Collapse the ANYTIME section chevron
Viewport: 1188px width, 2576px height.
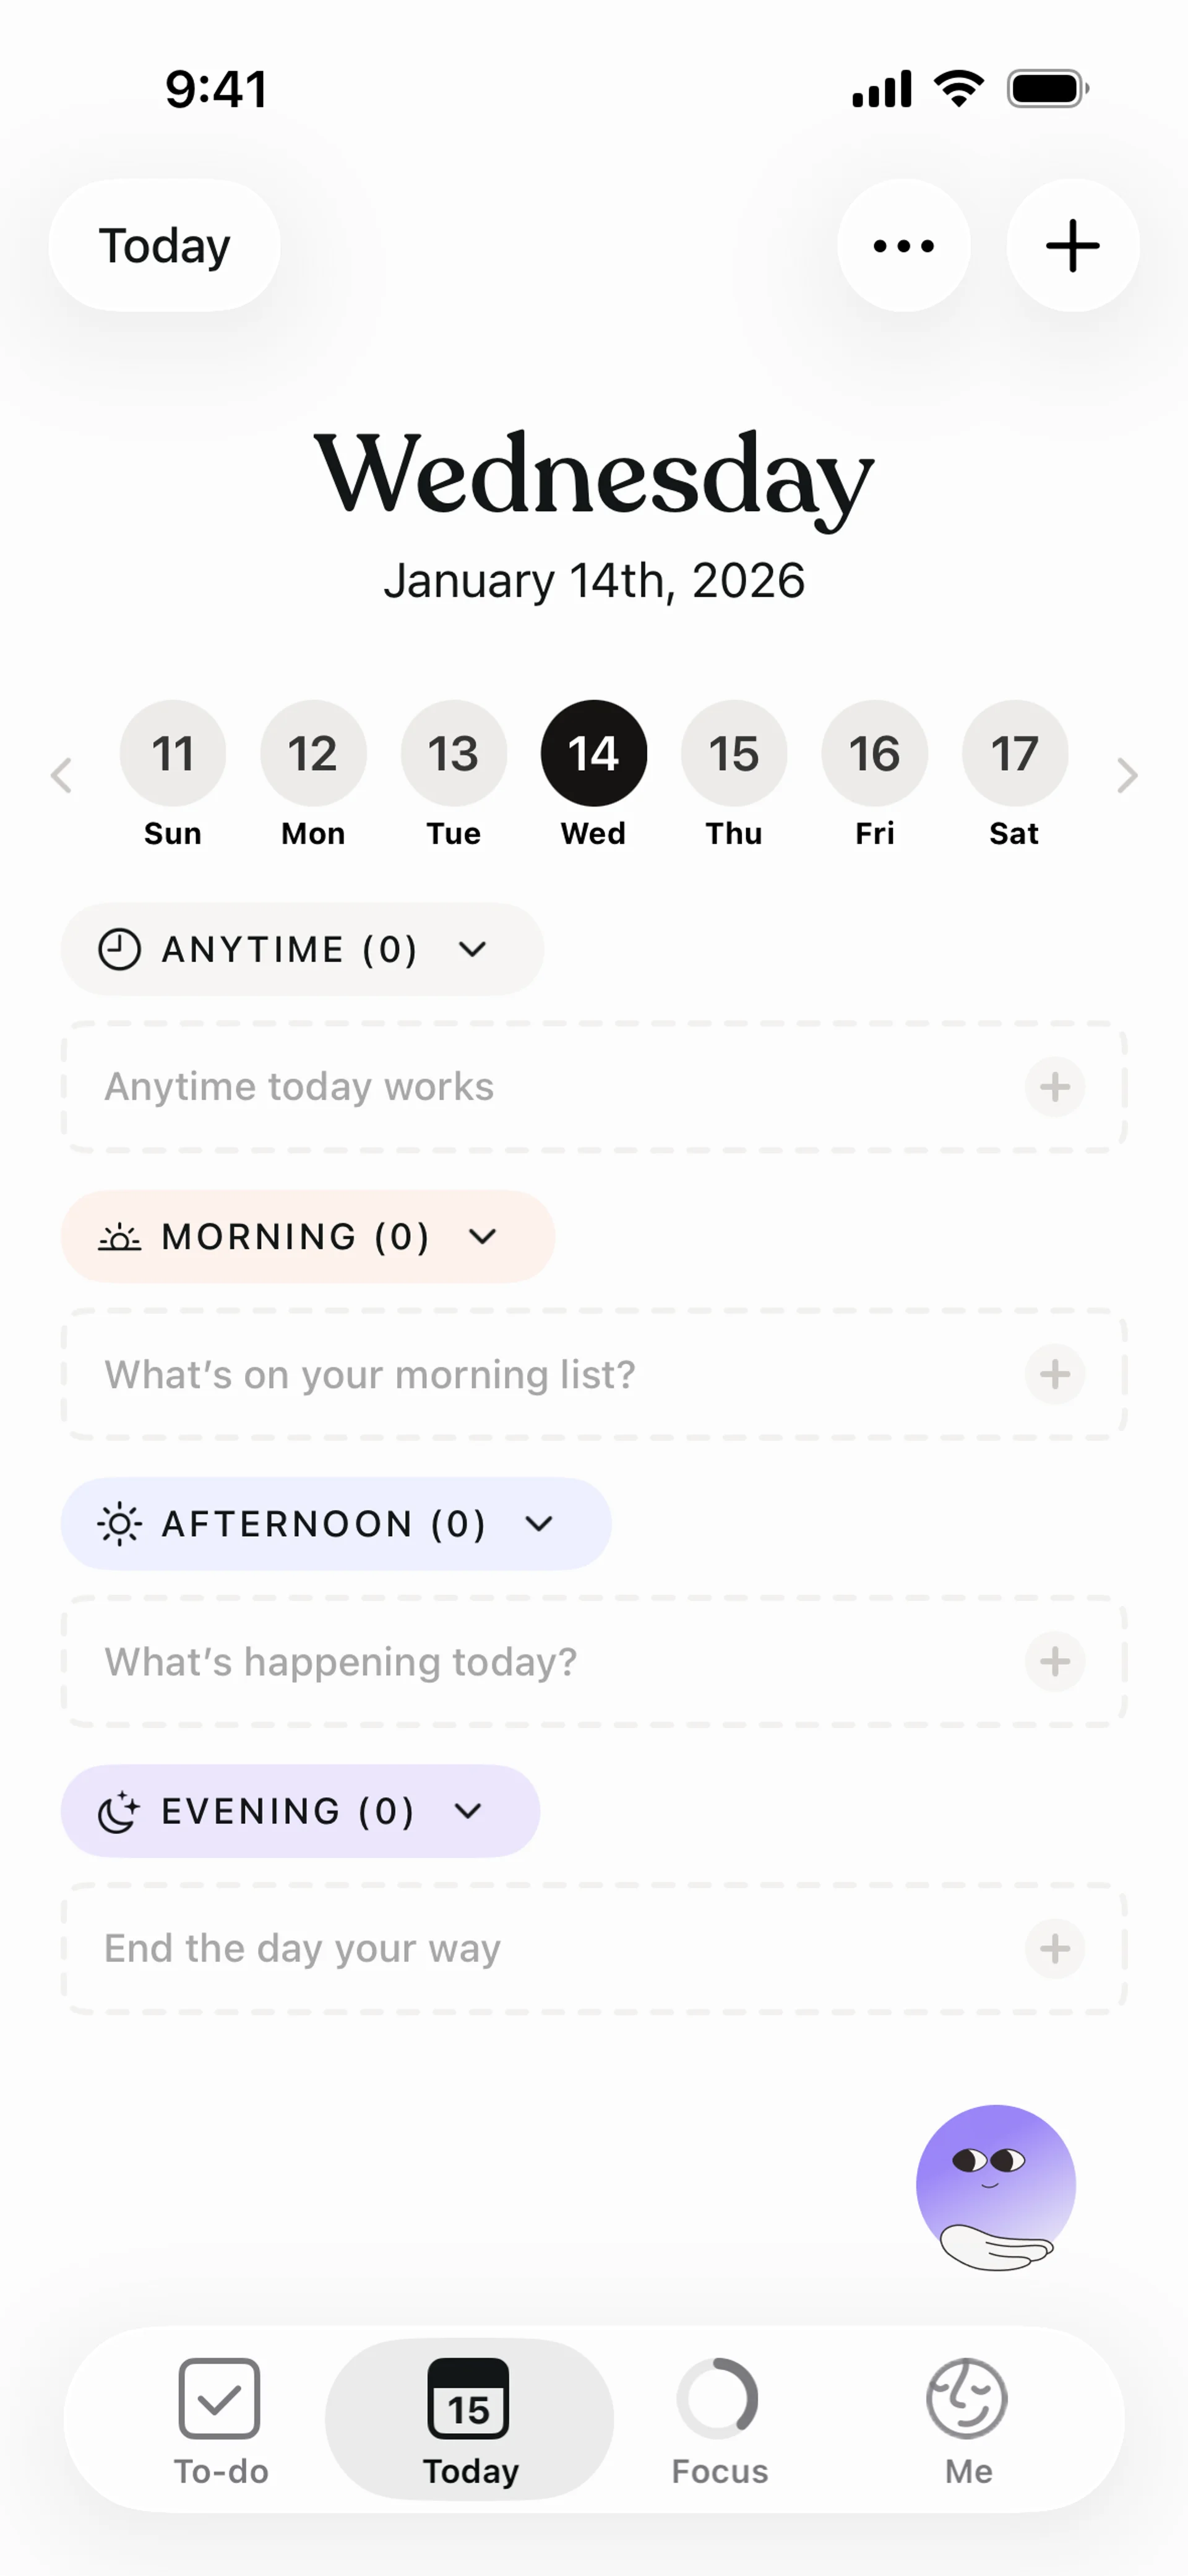(474, 949)
